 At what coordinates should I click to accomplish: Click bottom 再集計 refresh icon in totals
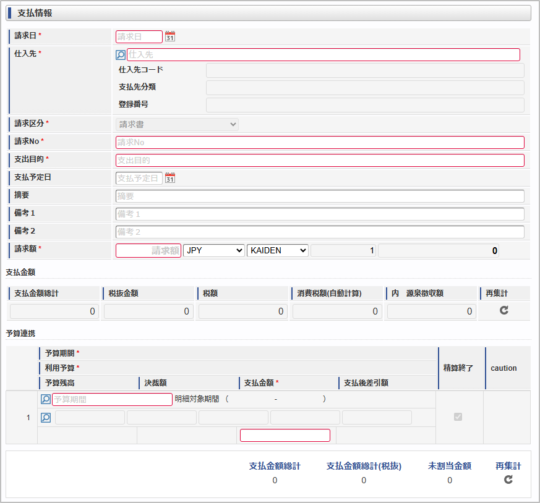[x=508, y=480]
